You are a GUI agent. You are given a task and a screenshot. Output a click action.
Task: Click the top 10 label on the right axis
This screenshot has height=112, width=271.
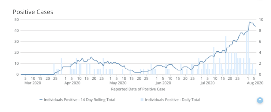click(261, 20)
